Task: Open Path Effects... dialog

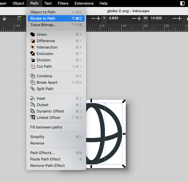Action: [56, 153]
